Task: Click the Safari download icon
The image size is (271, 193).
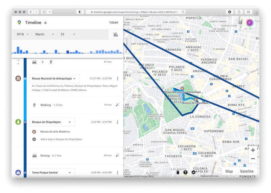Action: (230, 12)
